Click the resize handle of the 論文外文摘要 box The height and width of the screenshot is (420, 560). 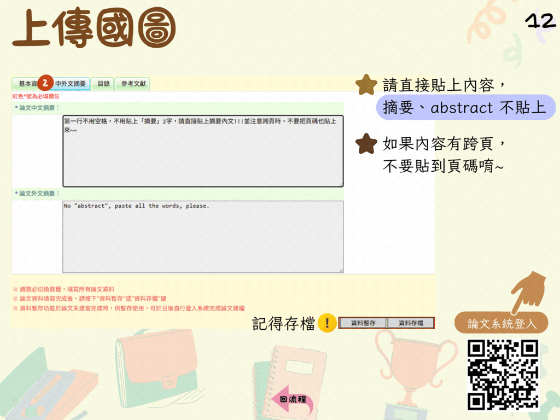pos(341,270)
